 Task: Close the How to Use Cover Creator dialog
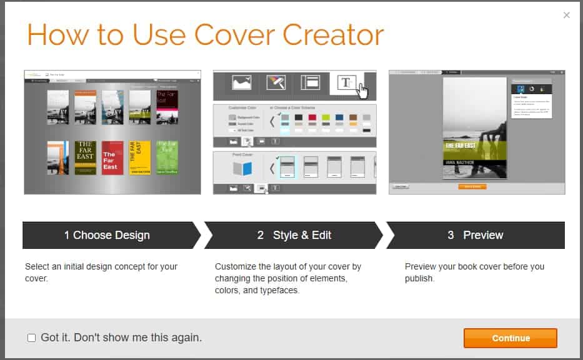coord(566,15)
